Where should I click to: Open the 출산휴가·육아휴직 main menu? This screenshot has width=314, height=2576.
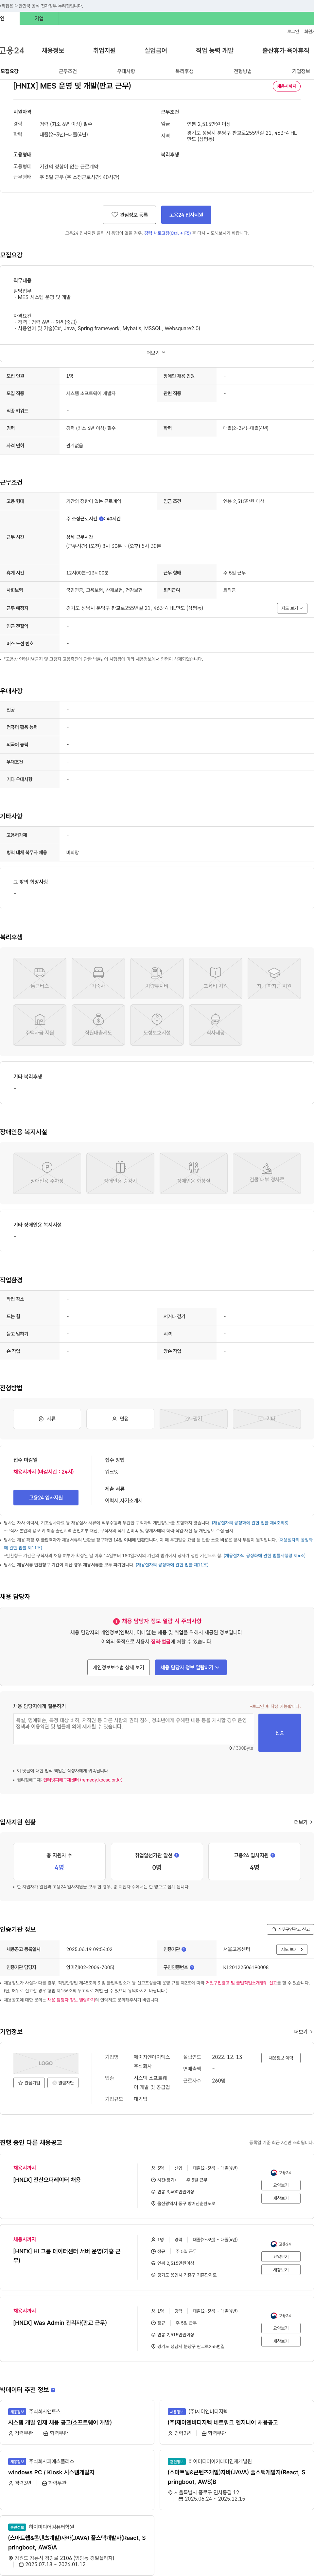tap(286, 50)
